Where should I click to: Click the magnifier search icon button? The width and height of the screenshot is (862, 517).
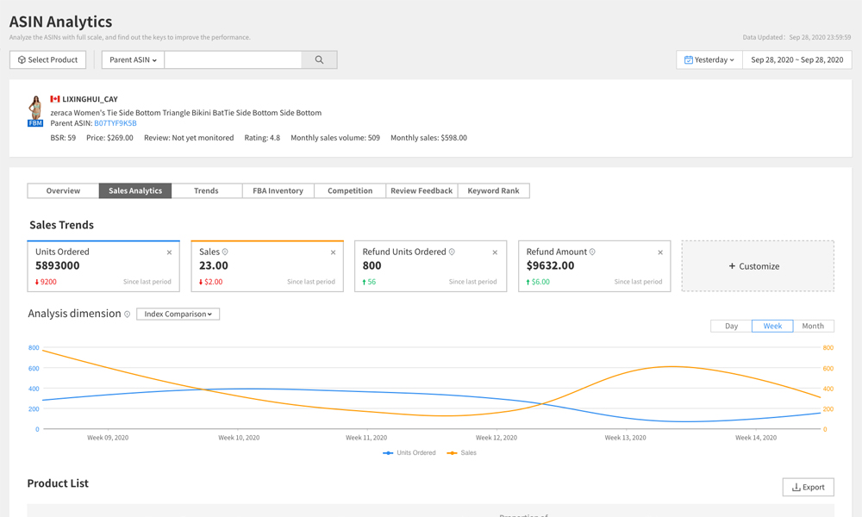point(319,59)
